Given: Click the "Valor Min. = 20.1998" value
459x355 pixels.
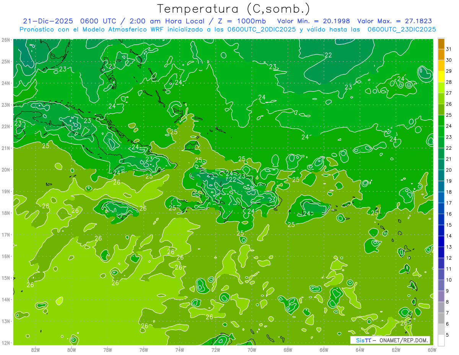Looking at the screenshot, I should 314,21.
